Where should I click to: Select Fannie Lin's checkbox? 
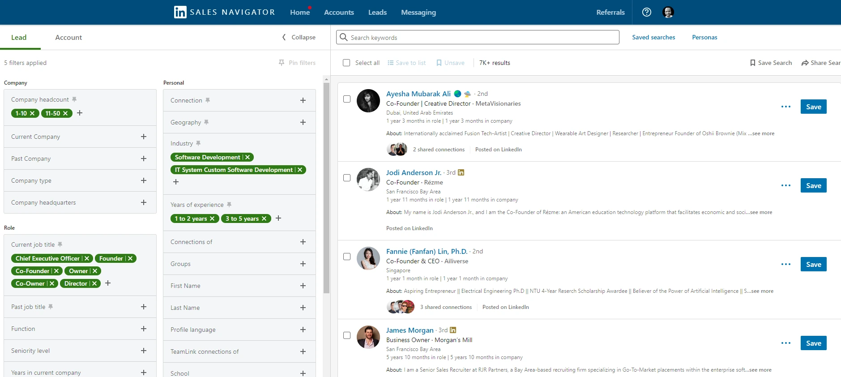pyautogui.click(x=347, y=257)
